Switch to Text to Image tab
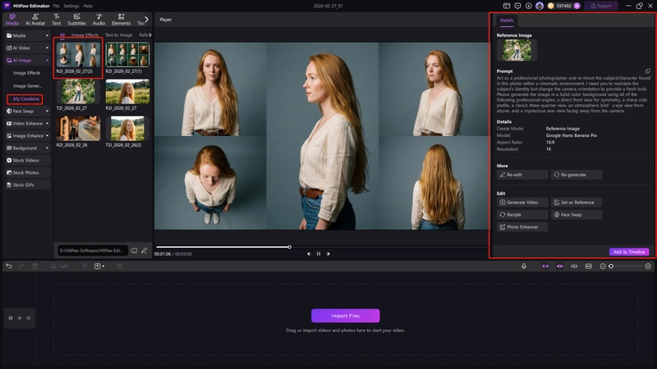The height and width of the screenshot is (369, 657). pos(118,35)
